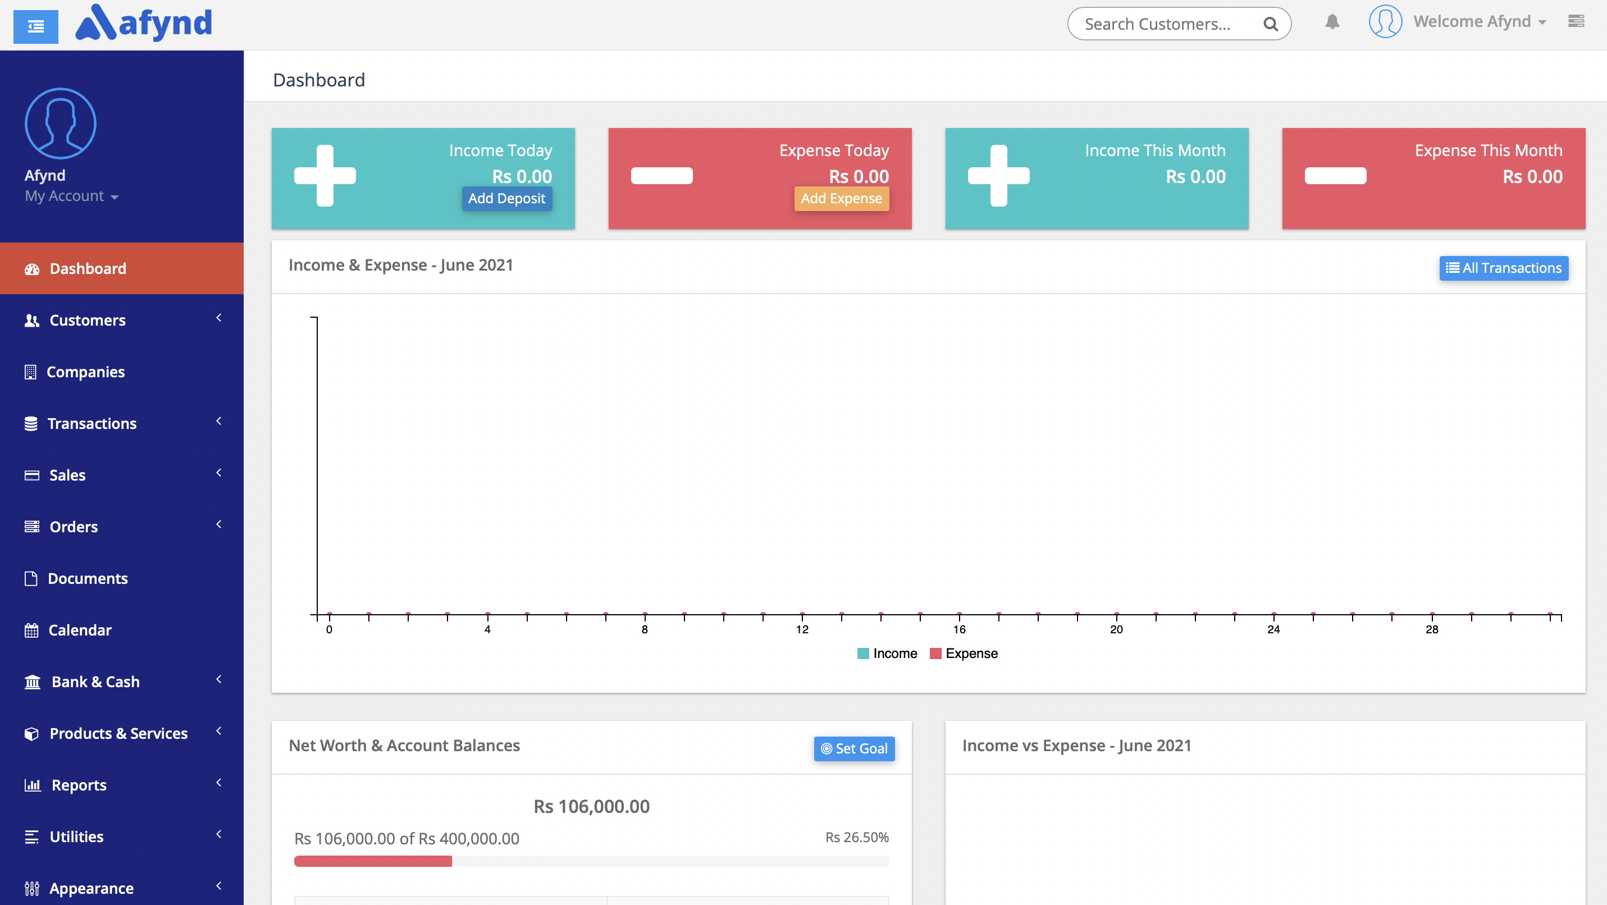
Task: Click the notification bell icon
Action: click(x=1332, y=22)
